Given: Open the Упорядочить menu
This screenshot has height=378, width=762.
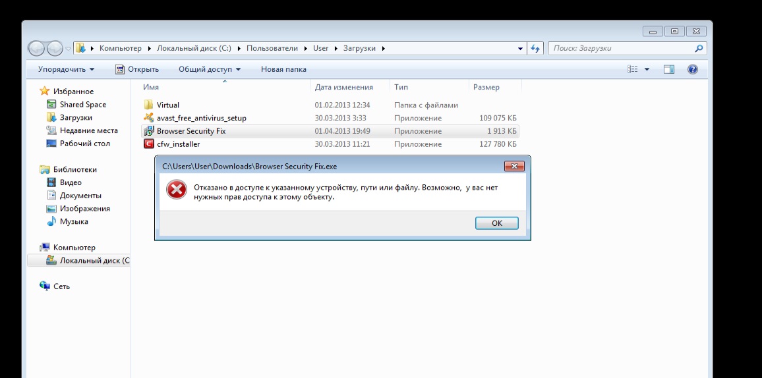Looking at the screenshot, I should pyautogui.click(x=67, y=69).
